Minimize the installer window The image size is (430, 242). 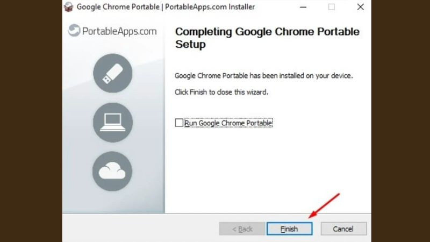point(303,7)
